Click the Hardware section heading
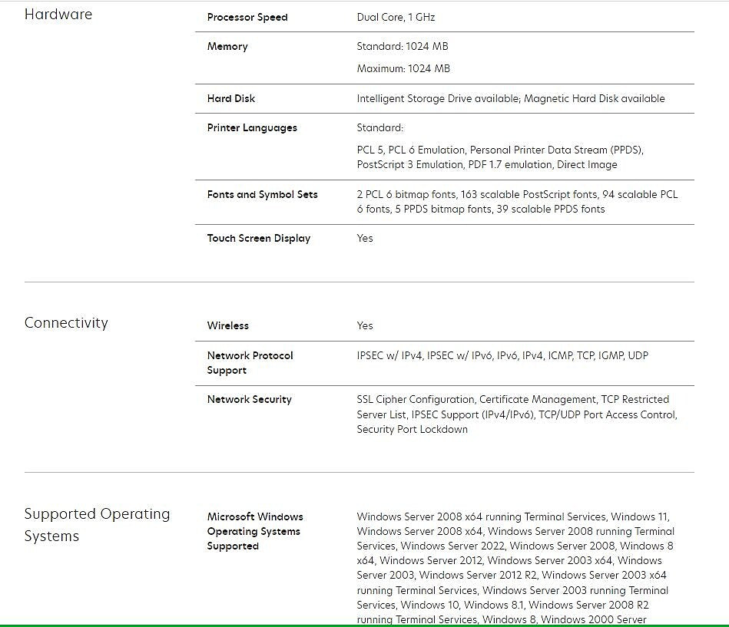The height and width of the screenshot is (627, 729). pos(58,15)
